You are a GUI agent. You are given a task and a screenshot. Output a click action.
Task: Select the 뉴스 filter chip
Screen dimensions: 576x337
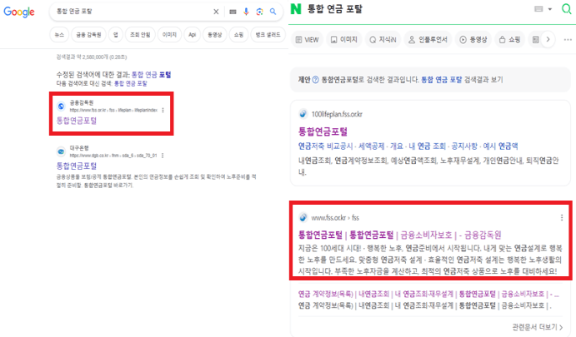(59, 35)
